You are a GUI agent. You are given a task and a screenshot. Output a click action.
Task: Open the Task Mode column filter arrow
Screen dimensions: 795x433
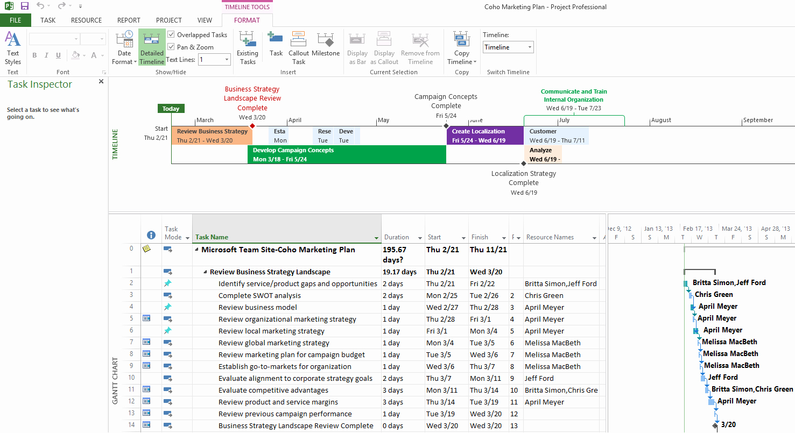pyautogui.click(x=187, y=238)
